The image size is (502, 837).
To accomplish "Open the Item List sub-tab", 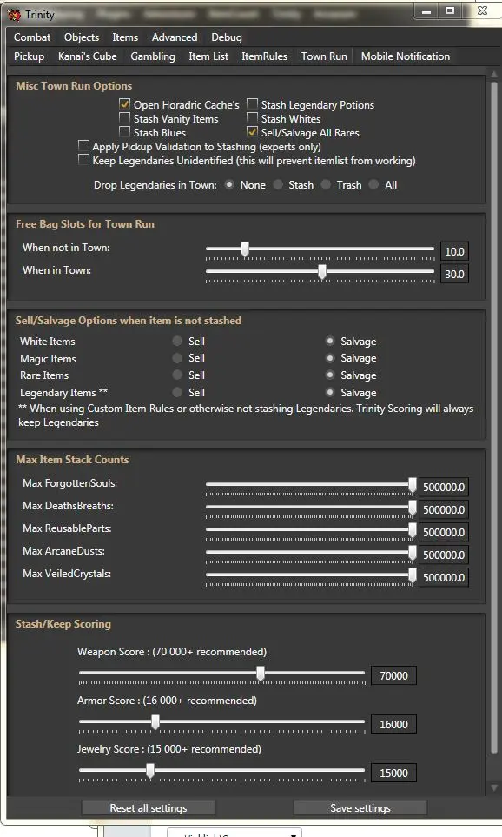I will pyautogui.click(x=208, y=56).
